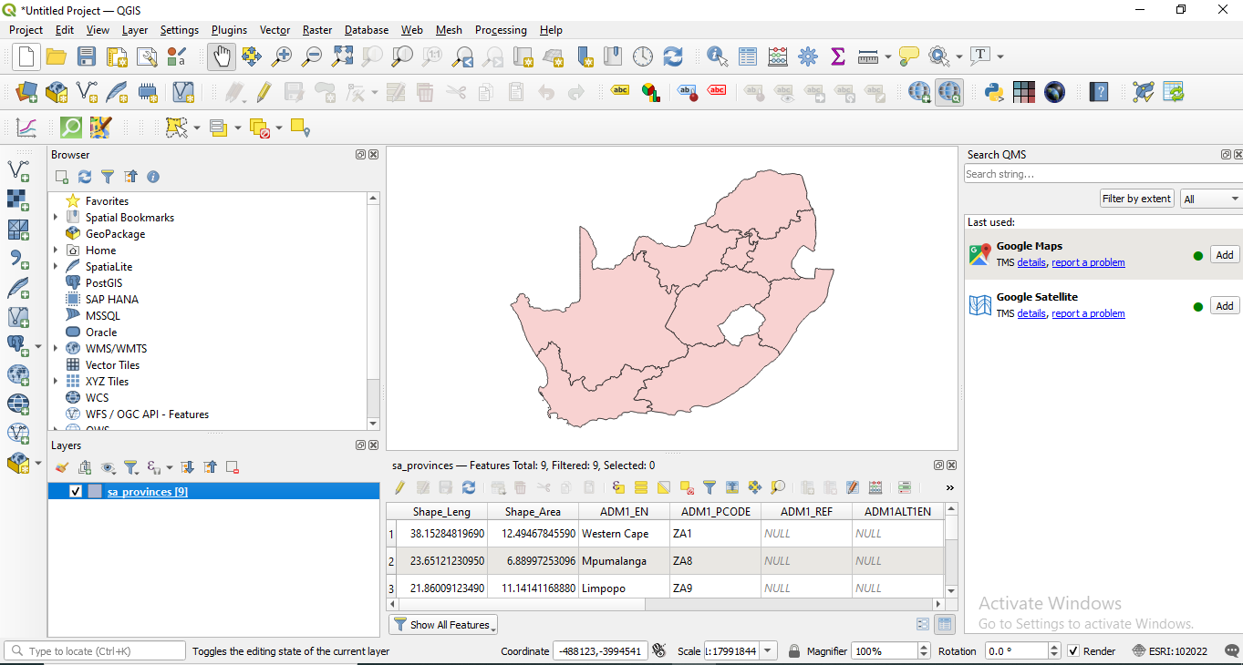Click the ADM1_EN column header
This screenshot has width=1243, height=665.
tap(624, 512)
